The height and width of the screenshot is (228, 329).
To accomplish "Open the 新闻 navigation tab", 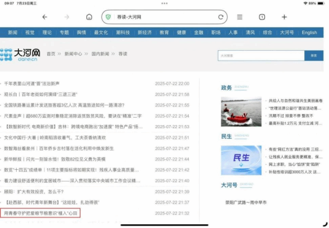I will pos(12,32).
